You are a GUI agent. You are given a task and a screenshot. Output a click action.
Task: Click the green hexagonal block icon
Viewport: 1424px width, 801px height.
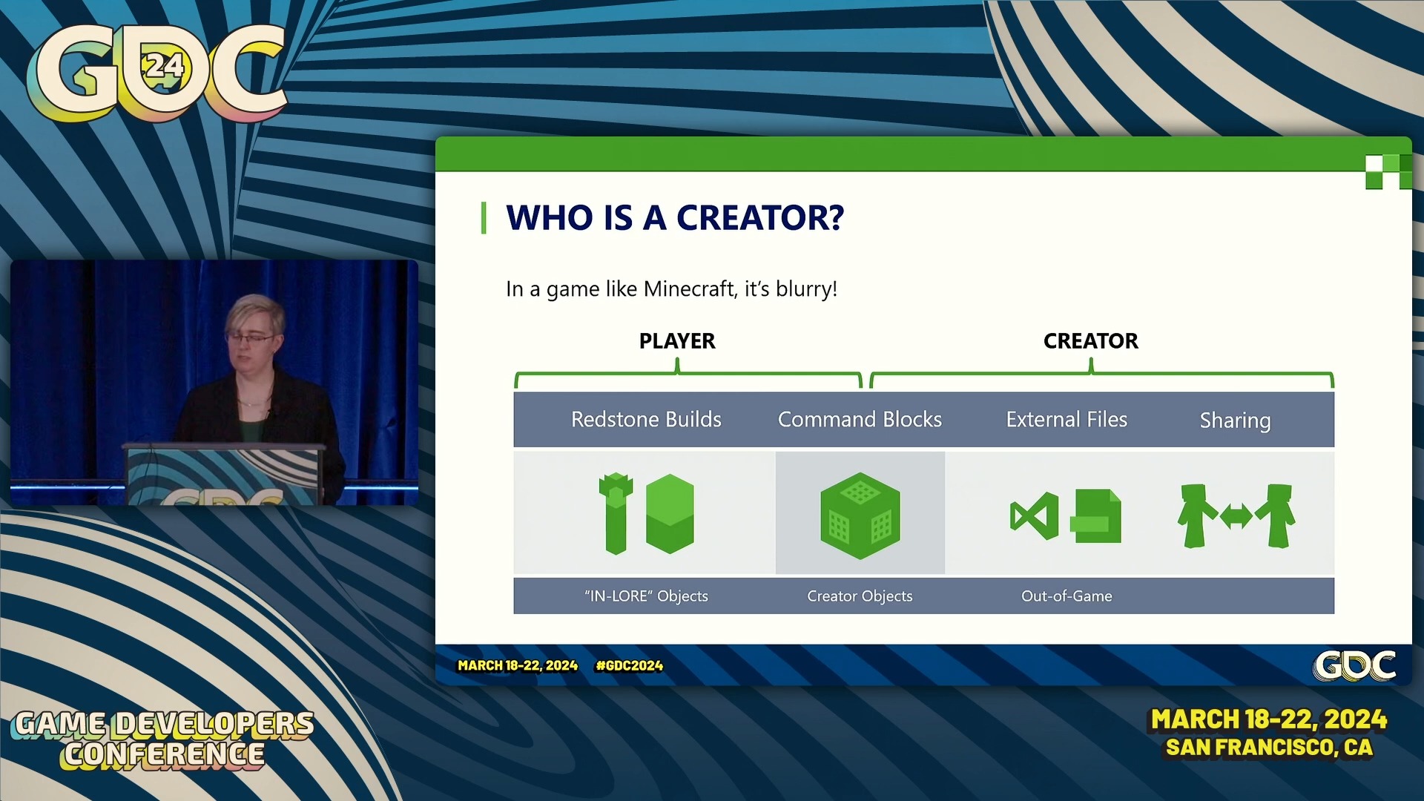[670, 514]
